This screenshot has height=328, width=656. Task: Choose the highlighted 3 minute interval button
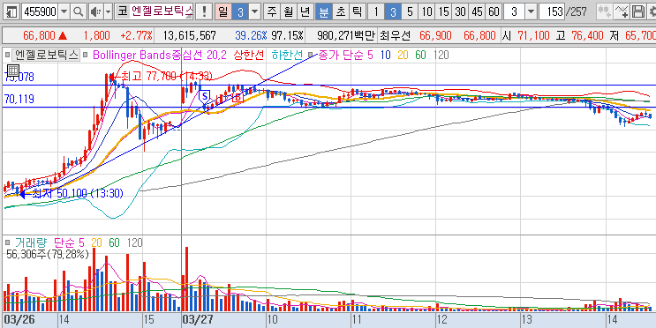392,11
